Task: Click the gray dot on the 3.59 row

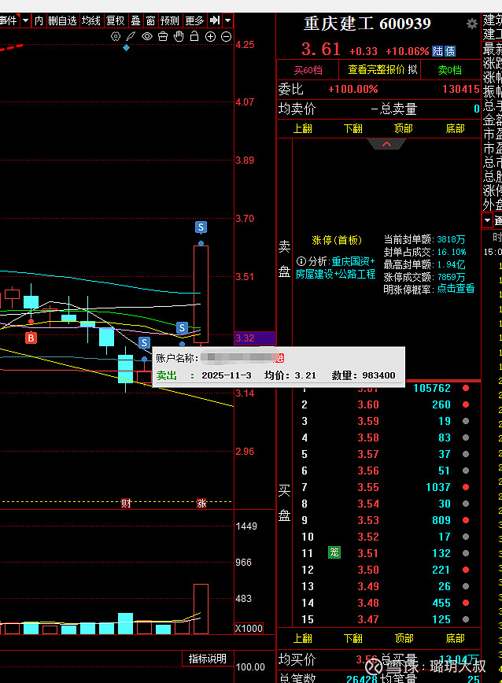Action: [x=466, y=421]
